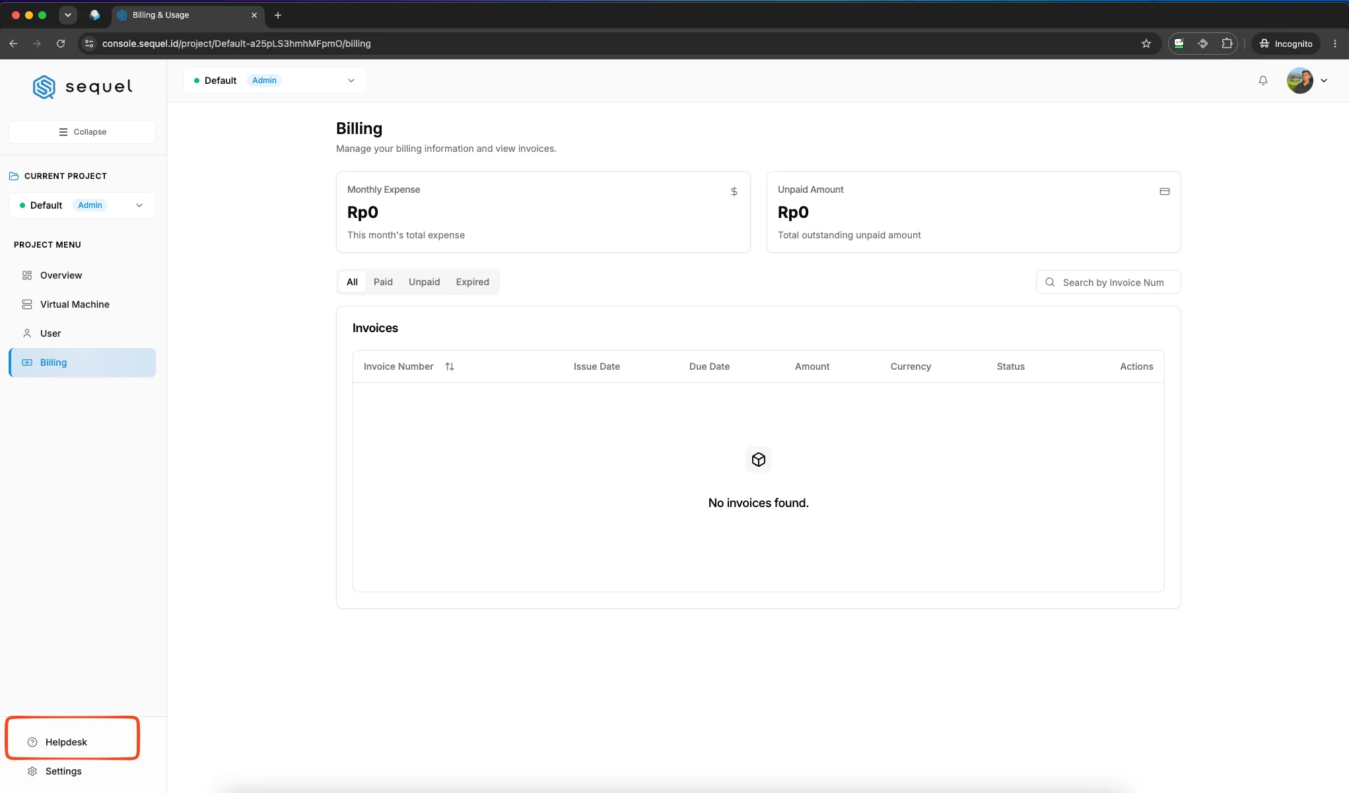Open the browser extensions puzzle icon
1349x793 pixels.
click(x=1227, y=44)
